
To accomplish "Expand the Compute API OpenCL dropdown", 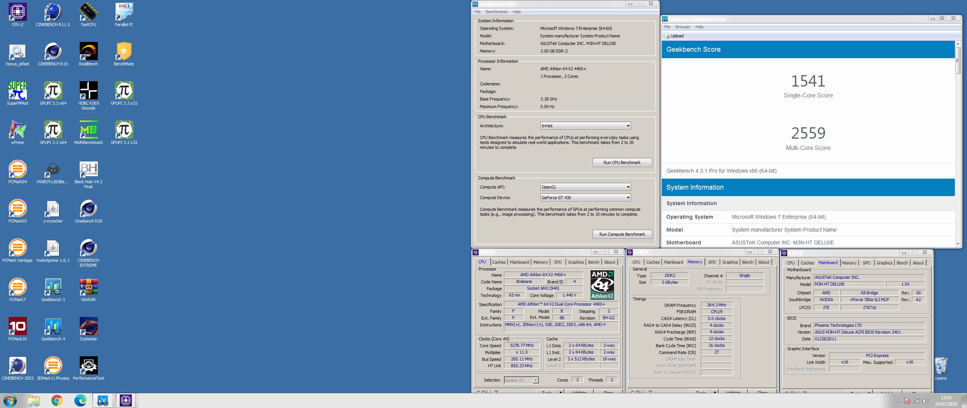I will [585, 187].
